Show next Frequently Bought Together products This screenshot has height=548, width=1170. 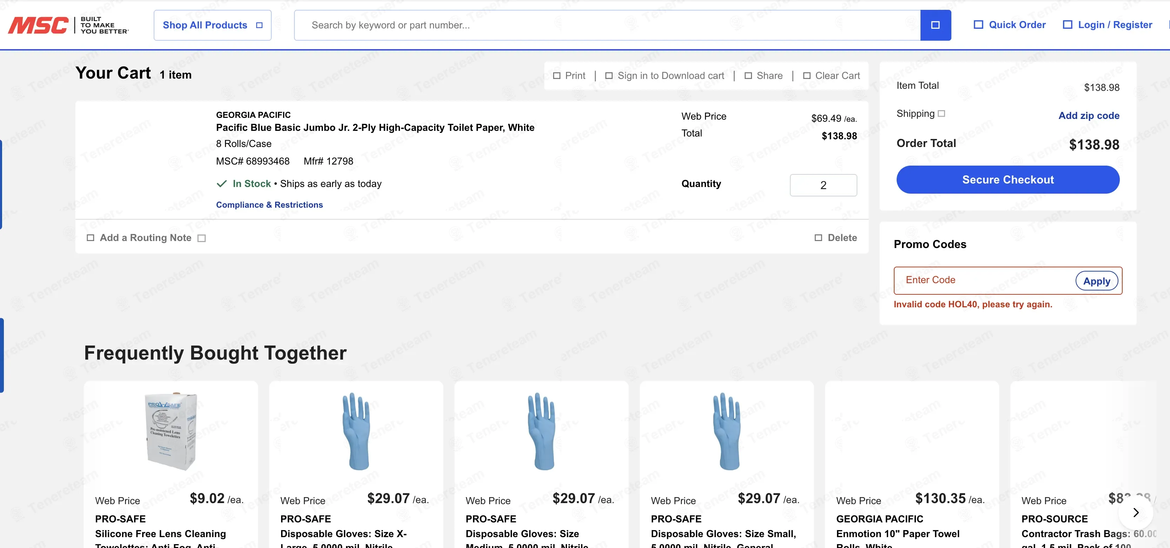pyautogui.click(x=1136, y=513)
